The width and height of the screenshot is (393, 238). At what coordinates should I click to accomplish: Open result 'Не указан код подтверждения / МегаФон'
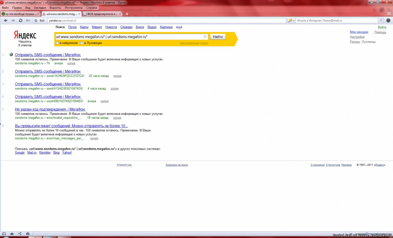pyautogui.click(x=50, y=109)
